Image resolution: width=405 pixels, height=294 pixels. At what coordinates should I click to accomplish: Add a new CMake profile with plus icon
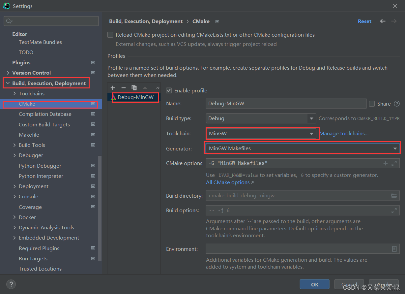(x=113, y=88)
